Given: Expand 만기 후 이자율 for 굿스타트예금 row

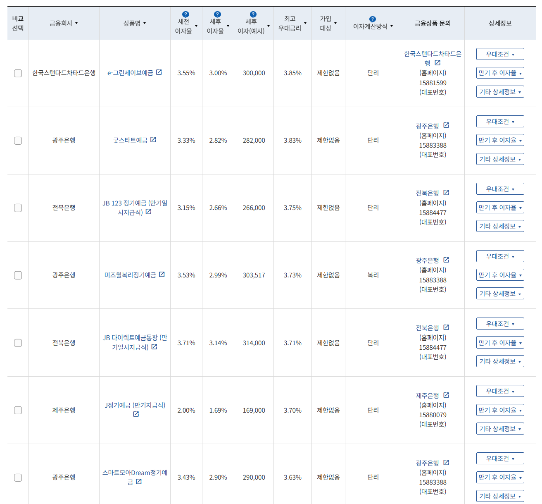Looking at the screenshot, I should click(500, 140).
